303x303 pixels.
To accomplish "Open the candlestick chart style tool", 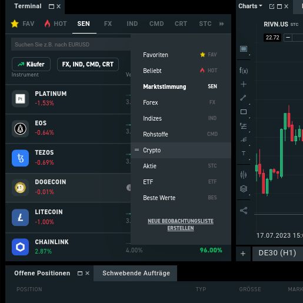I will click(244, 175).
